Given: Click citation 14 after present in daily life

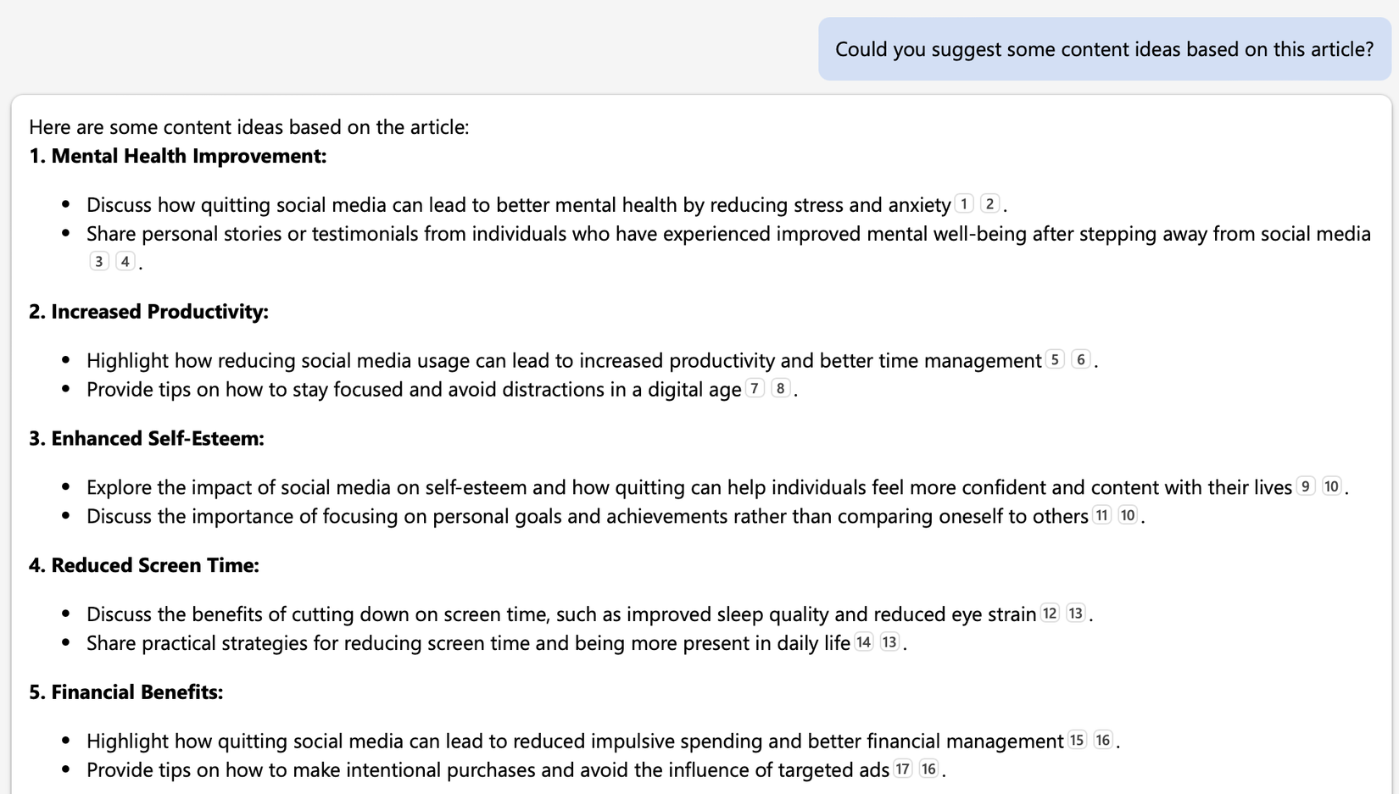Looking at the screenshot, I should coord(863,642).
